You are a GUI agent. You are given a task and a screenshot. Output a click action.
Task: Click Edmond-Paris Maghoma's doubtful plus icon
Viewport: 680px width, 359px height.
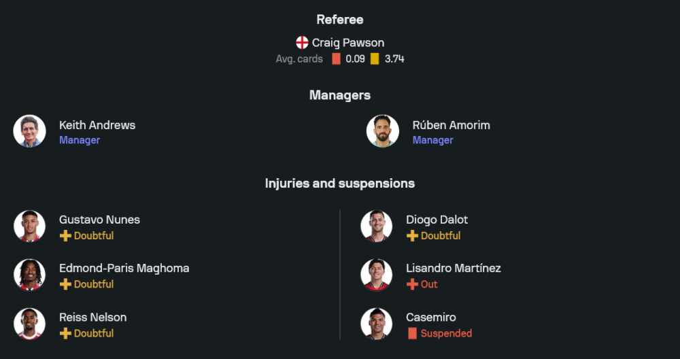[x=65, y=284]
